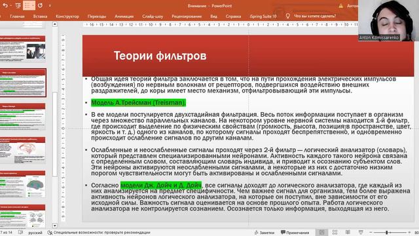
Task: Click the paragraph starting 'В ее модели постулируется'
Action: point(251,126)
